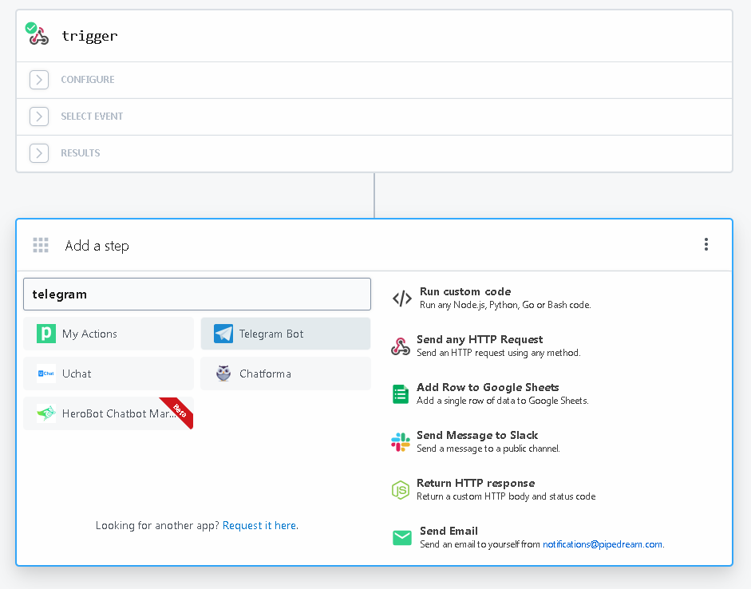The height and width of the screenshot is (589, 751).
Task: Click the Slack logo icon
Action: (401, 442)
